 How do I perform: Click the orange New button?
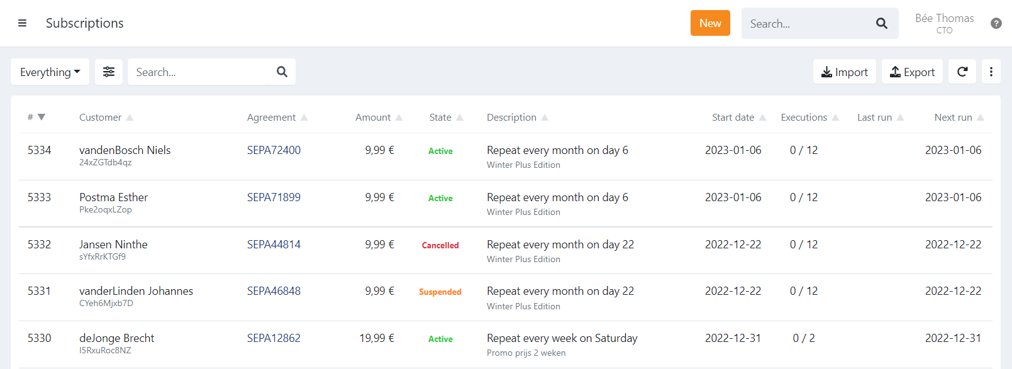pyautogui.click(x=710, y=23)
